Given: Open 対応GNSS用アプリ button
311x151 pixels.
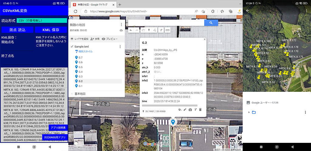Looking at the screenshot, I should coord(55,137).
